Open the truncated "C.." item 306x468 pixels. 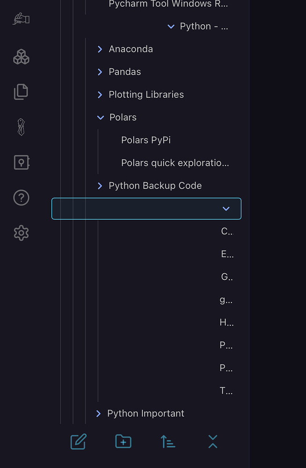(x=227, y=231)
